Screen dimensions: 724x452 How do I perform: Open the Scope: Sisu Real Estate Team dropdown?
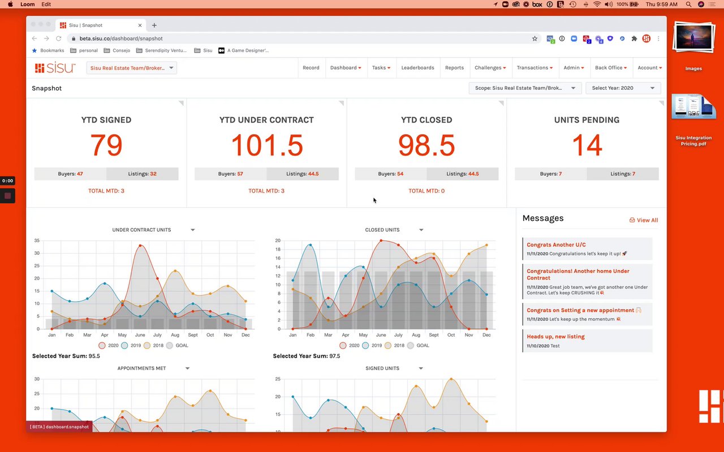coord(525,88)
